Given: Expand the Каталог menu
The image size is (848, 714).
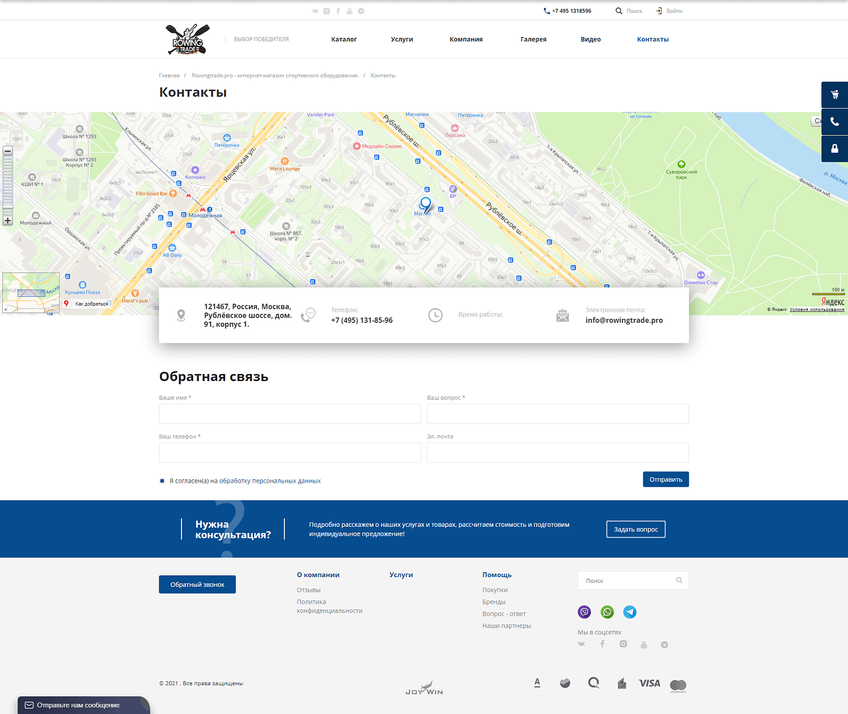Looking at the screenshot, I should point(344,40).
